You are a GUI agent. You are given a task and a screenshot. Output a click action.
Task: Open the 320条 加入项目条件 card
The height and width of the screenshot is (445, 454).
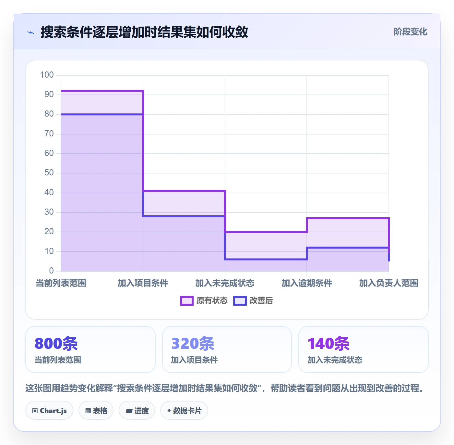(227, 350)
